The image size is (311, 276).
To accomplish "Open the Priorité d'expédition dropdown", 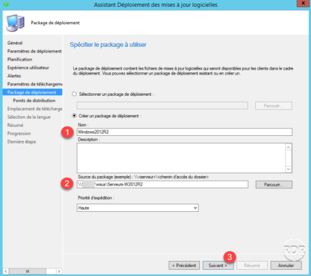I will tap(137, 208).
